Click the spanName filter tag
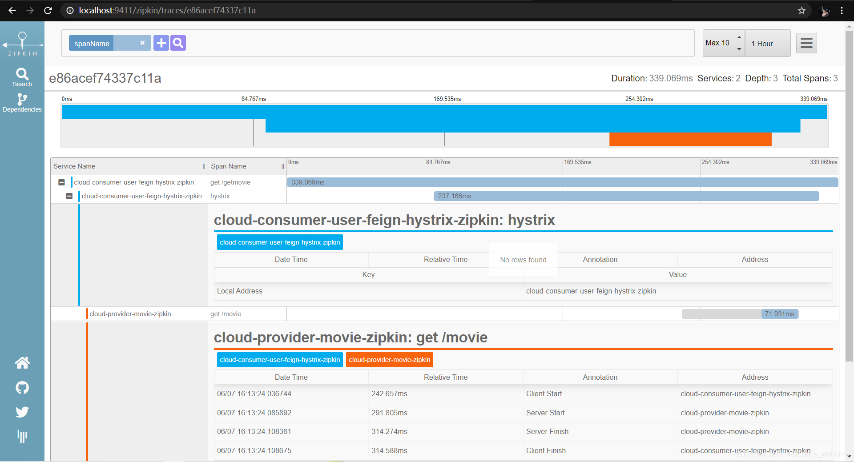The width and height of the screenshot is (854, 462). tap(92, 43)
